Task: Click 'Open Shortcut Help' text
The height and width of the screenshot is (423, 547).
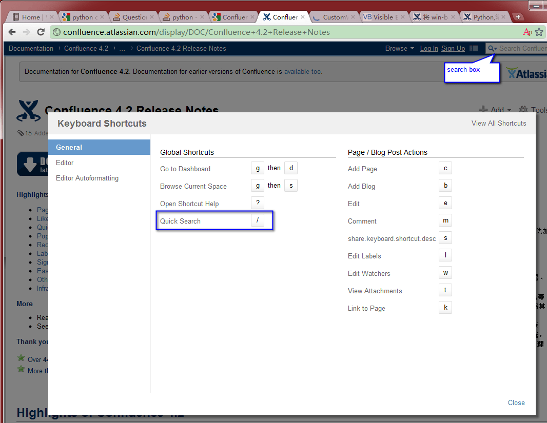Action: click(x=189, y=204)
